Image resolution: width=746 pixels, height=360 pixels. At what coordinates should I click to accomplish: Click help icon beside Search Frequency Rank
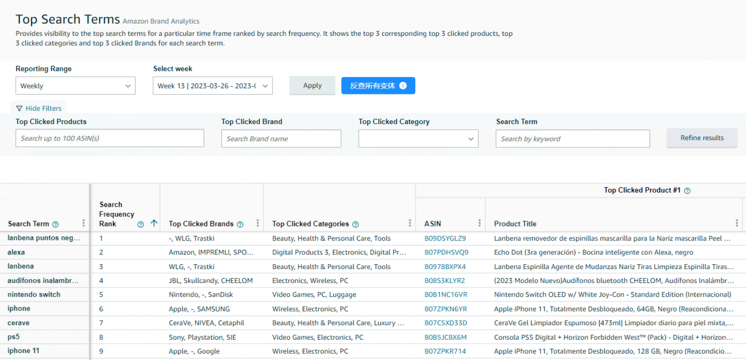(x=141, y=224)
